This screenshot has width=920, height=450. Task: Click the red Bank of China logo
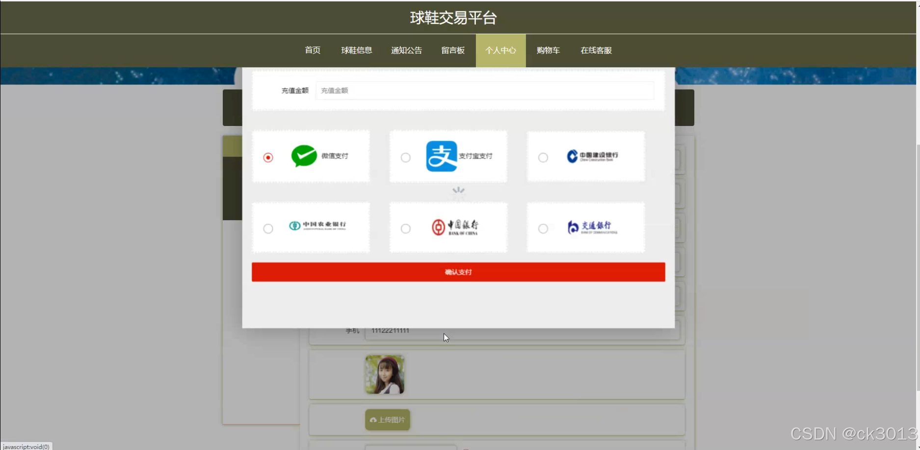(x=455, y=227)
